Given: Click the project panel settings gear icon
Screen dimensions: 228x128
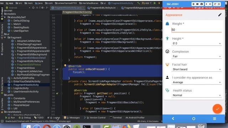Looking at the screenshot, I should [x=42, y=8].
